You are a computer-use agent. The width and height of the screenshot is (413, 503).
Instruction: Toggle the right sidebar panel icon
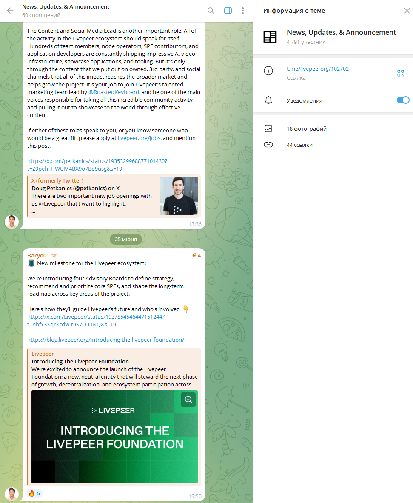coord(228,11)
